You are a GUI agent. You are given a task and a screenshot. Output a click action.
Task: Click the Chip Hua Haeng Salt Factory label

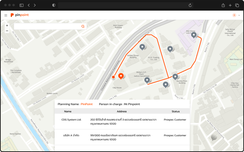[235, 85]
